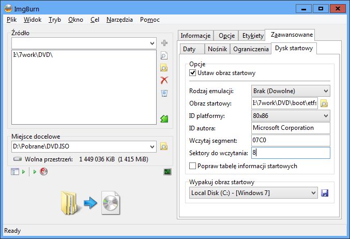This screenshot has width=350, height=239.
Task: Open the Plik menu
Action: (11, 20)
